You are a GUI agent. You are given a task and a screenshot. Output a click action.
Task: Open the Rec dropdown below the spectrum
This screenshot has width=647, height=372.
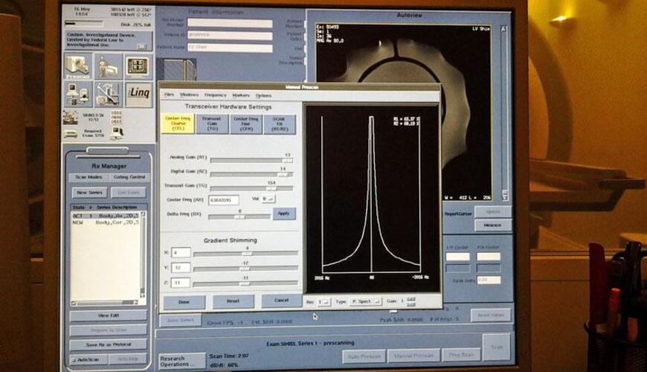(x=323, y=302)
